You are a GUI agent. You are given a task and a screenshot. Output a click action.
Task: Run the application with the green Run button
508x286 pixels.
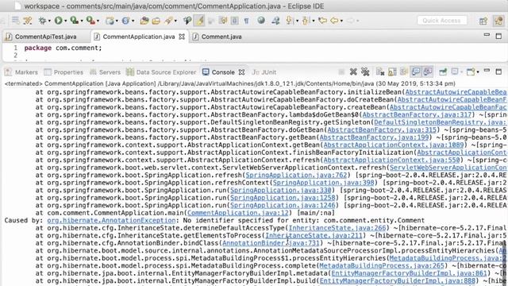pos(58,21)
